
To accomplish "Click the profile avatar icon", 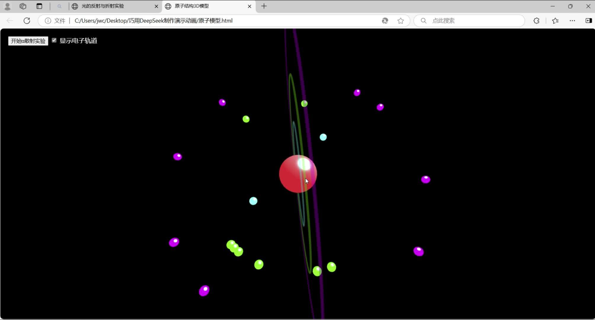I will coord(8,6).
